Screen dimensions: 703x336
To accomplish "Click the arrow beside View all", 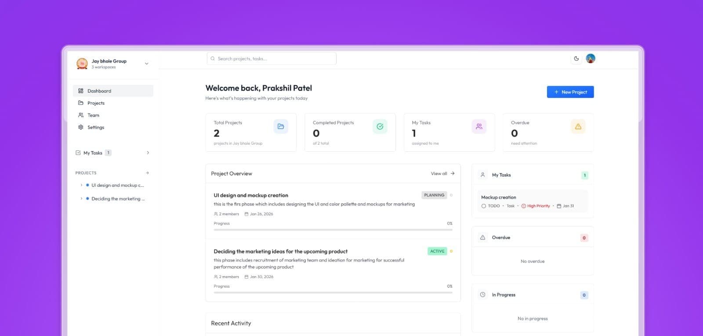I will [x=453, y=174].
